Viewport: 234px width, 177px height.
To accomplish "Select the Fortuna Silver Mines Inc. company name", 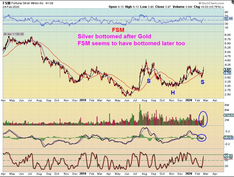I will tap(27, 3).
